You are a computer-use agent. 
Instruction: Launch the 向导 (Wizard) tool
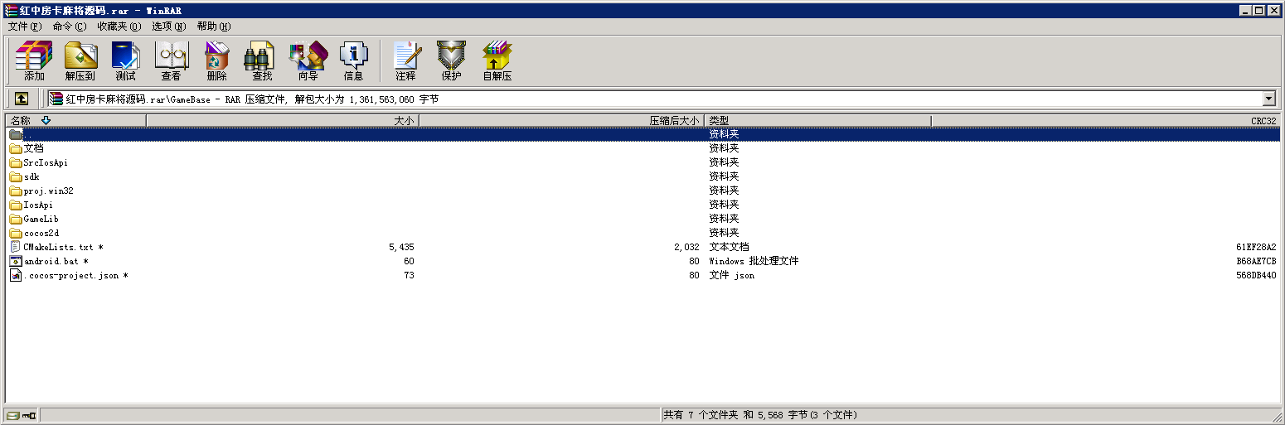point(308,61)
